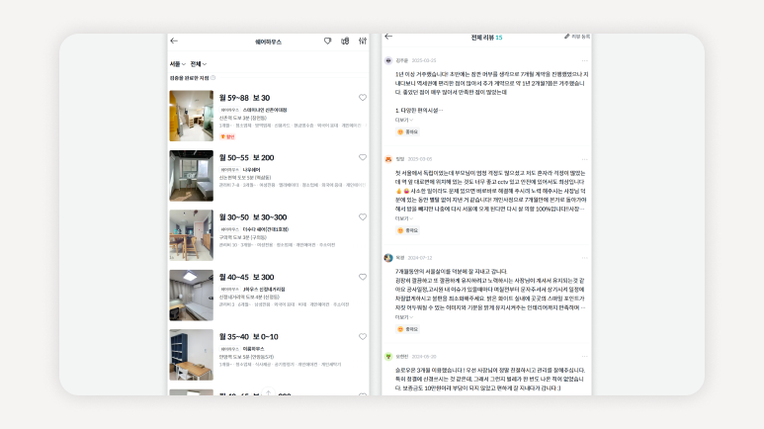Favorite the 월 59~88 보 30 listing

click(363, 98)
